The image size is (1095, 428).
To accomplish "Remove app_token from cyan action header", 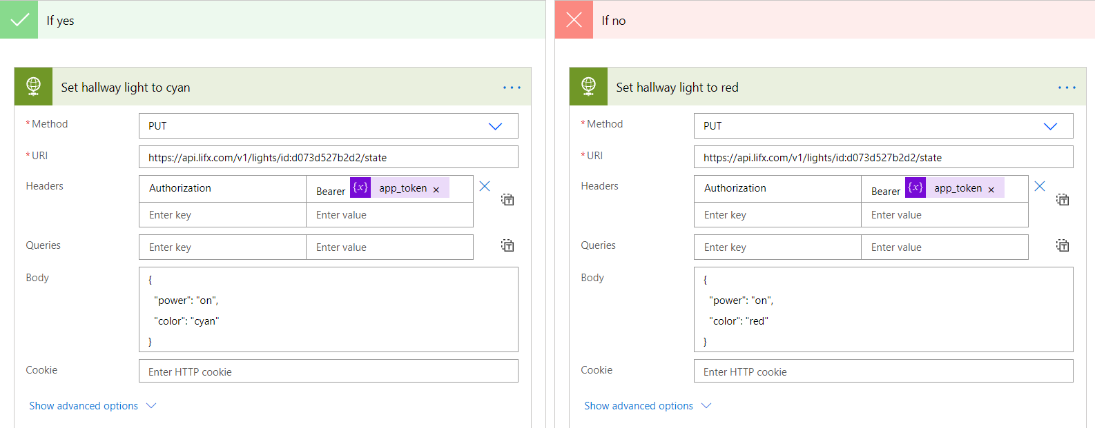I will coord(436,190).
